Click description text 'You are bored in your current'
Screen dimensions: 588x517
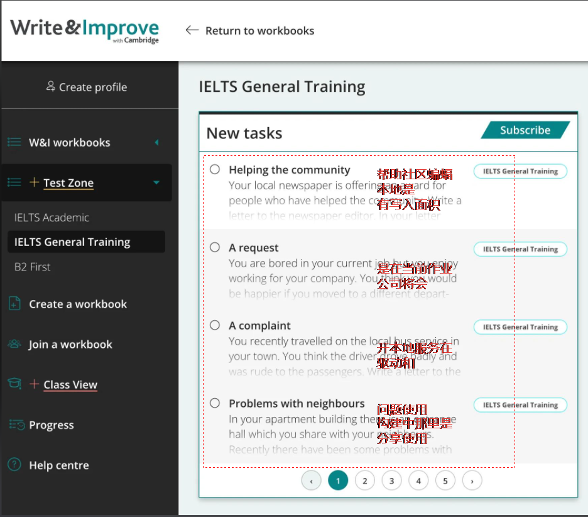click(x=300, y=264)
